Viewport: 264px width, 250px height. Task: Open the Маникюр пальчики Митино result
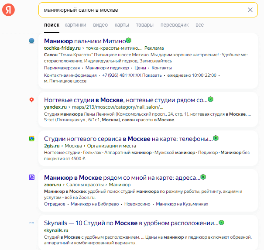(x=85, y=41)
